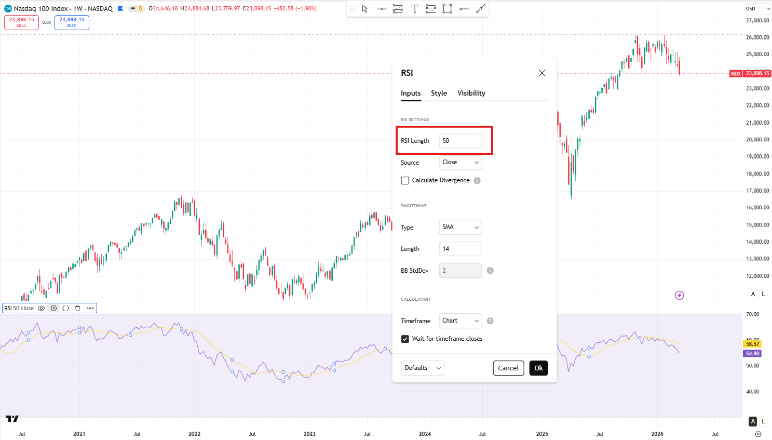
Task: Click Cancel in the RSI dialog
Action: pyautogui.click(x=508, y=368)
